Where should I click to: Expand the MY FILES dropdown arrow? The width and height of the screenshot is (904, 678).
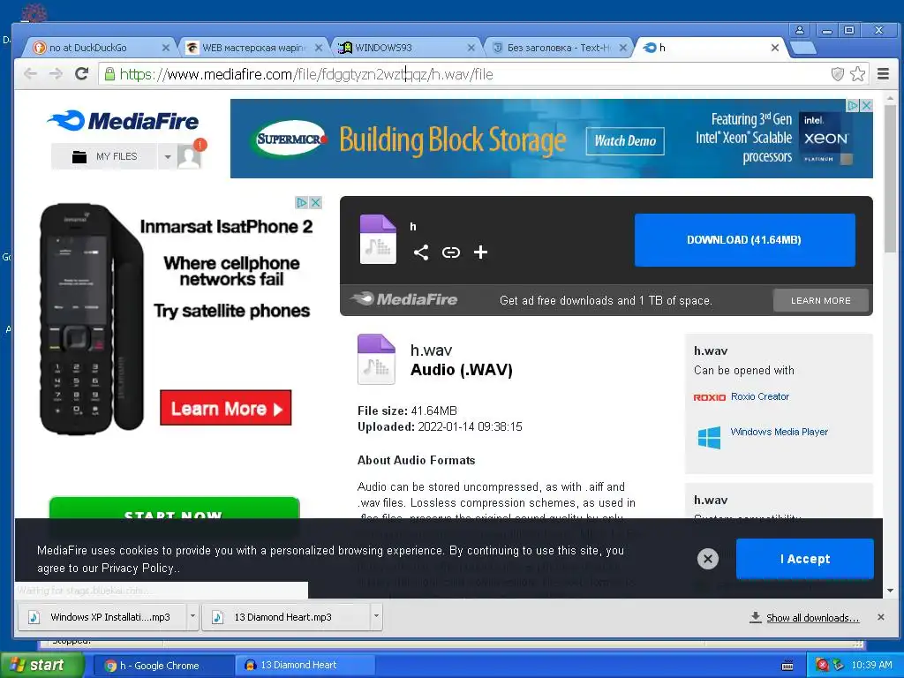point(167,156)
